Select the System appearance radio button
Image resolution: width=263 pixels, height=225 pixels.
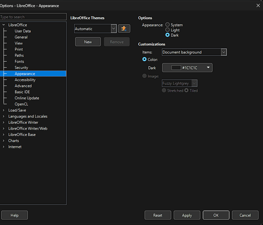pyautogui.click(x=167, y=25)
